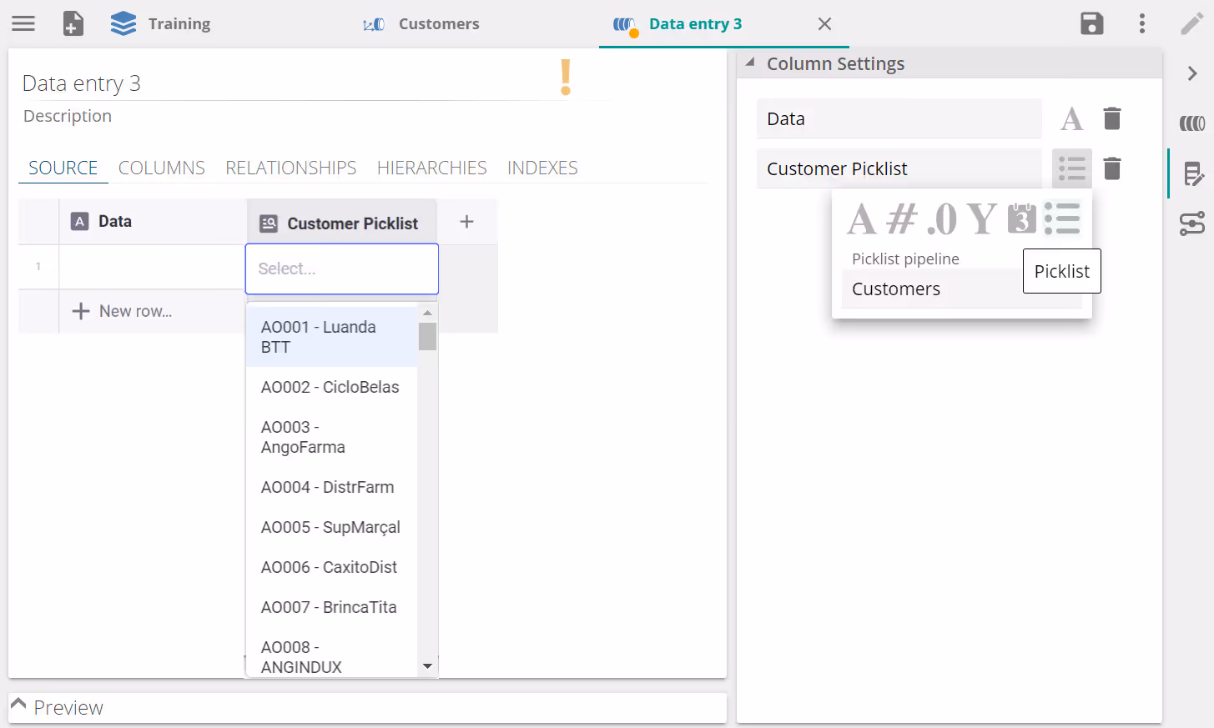
Task: Open the three-dot more options menu
Action: pos(1142,23)
